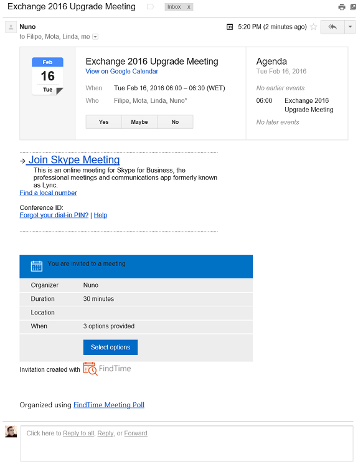Image resolution: width=358 pixels, height=464 pixels.
Task: Click the sender name Nuno
Action: click(x=27, y=27)
